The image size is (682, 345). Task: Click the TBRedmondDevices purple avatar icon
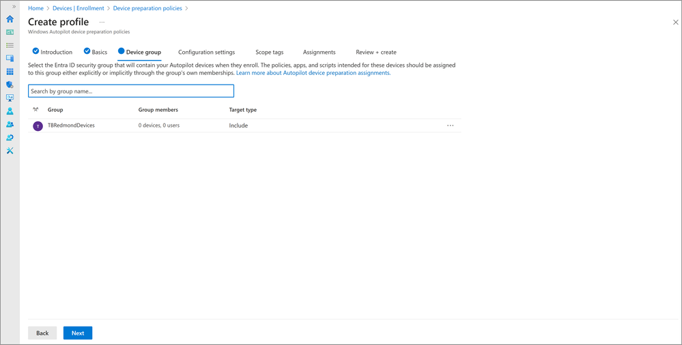(x=38, y=126)
